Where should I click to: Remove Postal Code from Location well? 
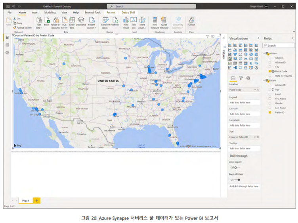coord(258,90)
